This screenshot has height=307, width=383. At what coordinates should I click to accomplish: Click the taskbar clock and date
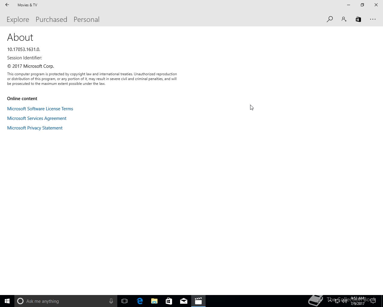(358, 301)
